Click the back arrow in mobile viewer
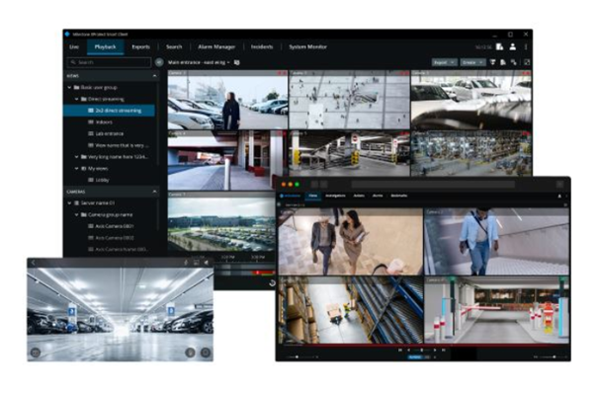This screenshot has width=598, height=395. click(x=35, y=263)
